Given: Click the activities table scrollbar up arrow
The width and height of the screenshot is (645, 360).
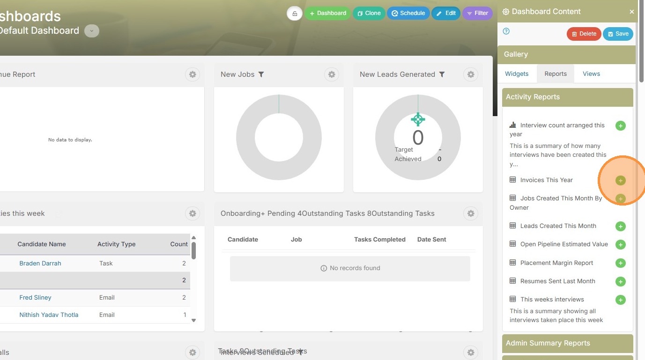Looking at the screenshot, I should tap(194, 238).
